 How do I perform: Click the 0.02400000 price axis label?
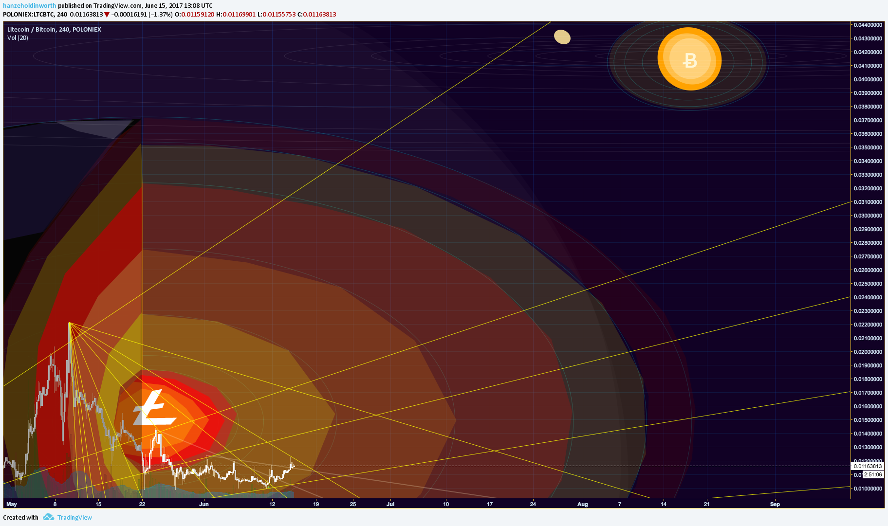click(x=868, y=297)
